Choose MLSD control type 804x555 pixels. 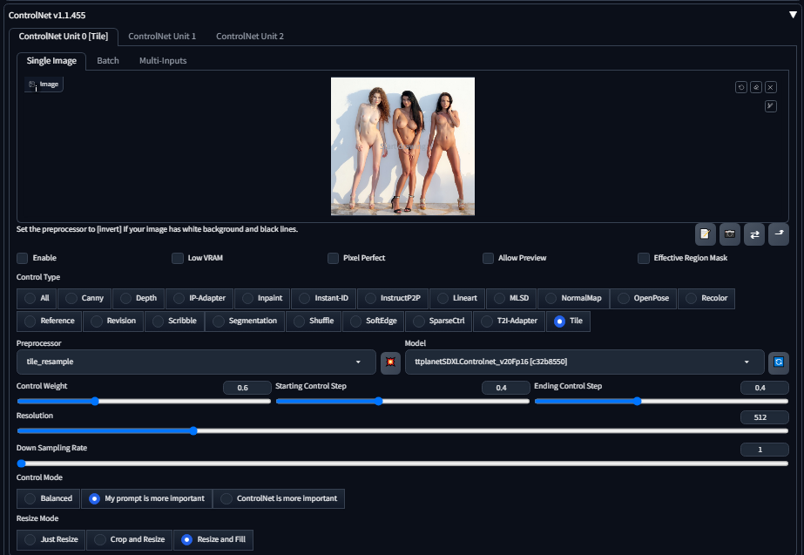511,299
